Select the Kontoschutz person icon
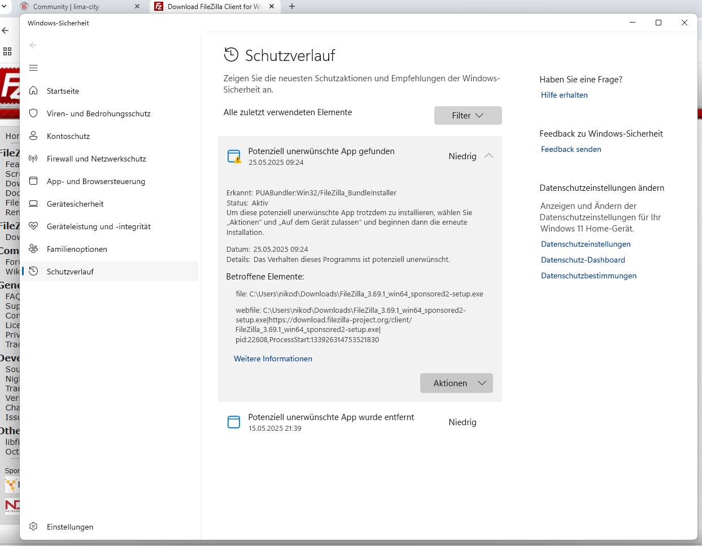Screen dimensions: 702x546 (x=33, y=136)
